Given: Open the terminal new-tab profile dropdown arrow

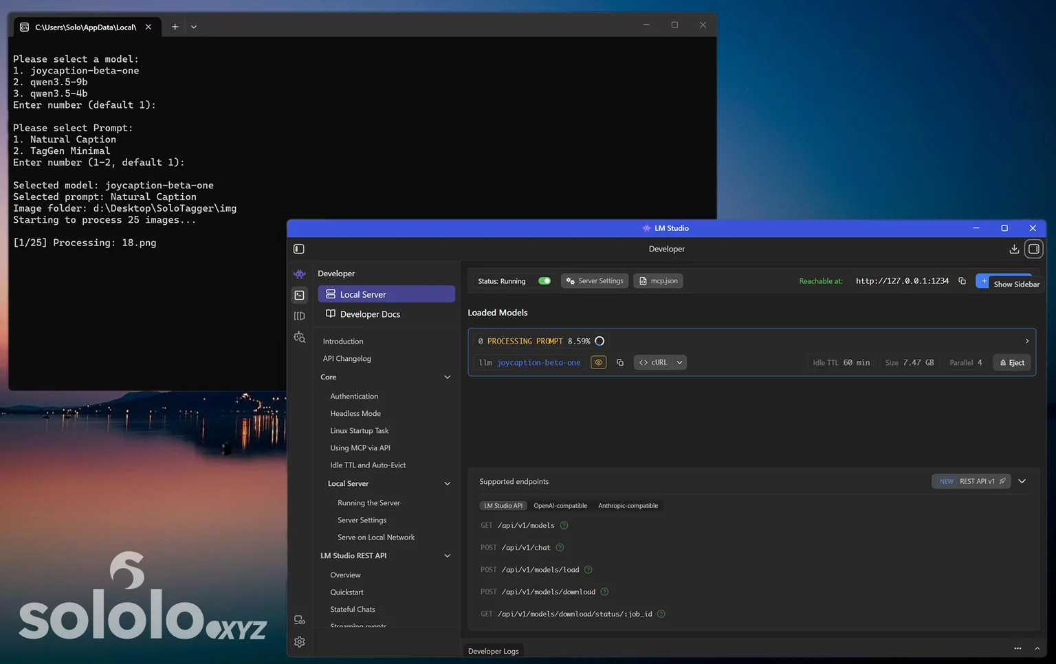Looking at the screenshot, I should click(194, 27).
